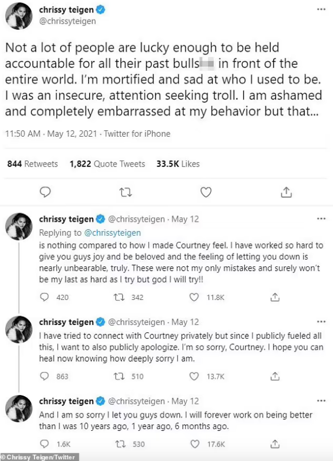
Task: Click reply icon showing 420 replies
Action: (46, 297)
